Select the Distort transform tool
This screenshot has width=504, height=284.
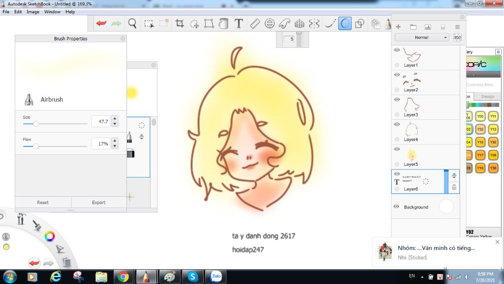pos(209,23)
